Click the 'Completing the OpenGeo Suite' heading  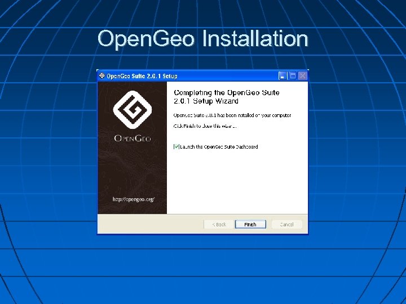pos(227,92)
